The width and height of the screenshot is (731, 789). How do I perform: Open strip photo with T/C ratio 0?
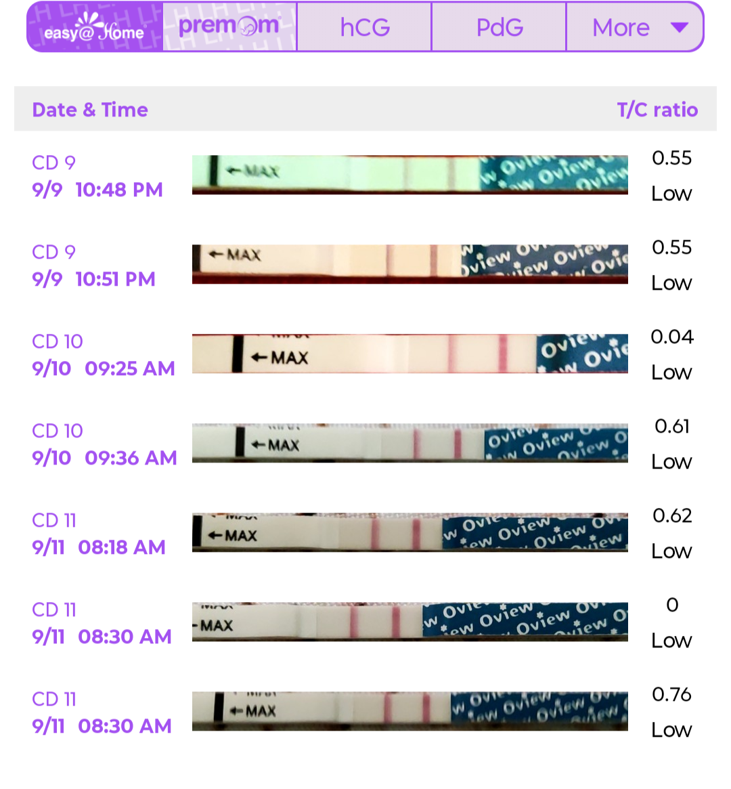point(409,622)
